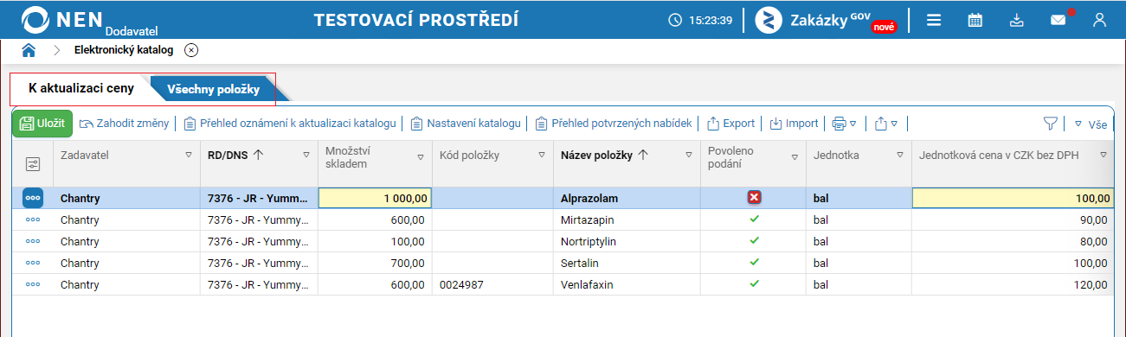This screenshot has width=1126, height=337.
Task: Open Přehled potvrzených nabídek
Action: (x=614, y=124)
